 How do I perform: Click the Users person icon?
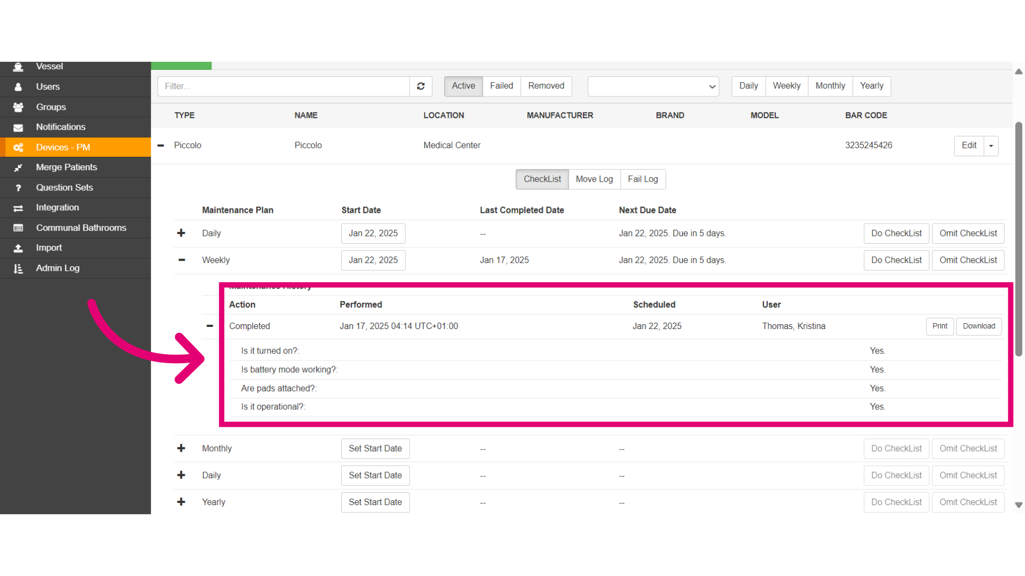tap(18, 87)
